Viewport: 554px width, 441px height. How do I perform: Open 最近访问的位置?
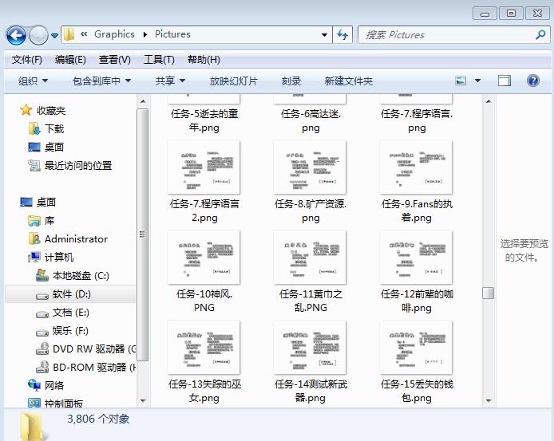point(70,165)
